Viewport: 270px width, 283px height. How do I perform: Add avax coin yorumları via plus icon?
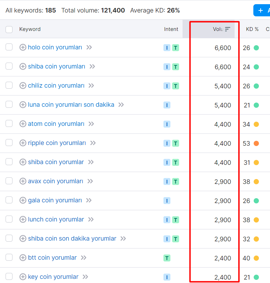(23, 181)
